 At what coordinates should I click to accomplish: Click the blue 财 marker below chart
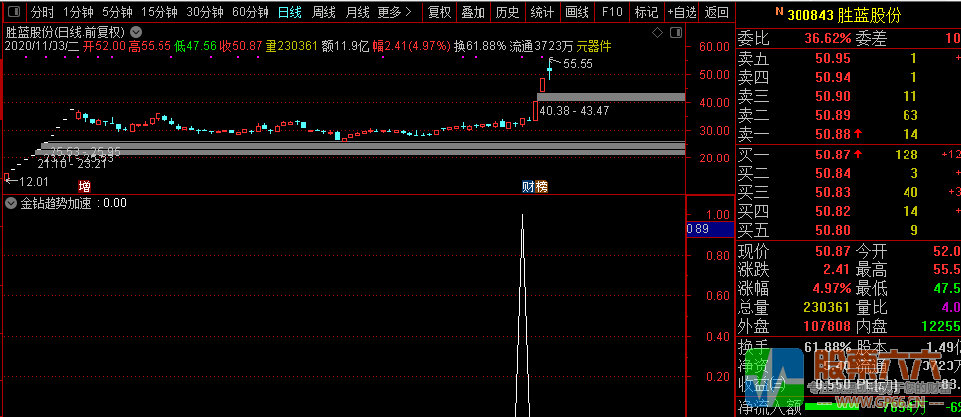coord(529,187)
